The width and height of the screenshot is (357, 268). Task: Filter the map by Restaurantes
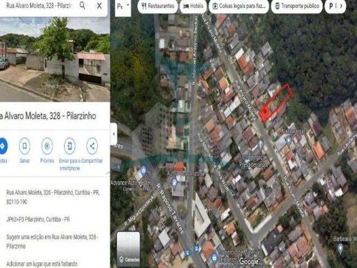pos(158,7)
